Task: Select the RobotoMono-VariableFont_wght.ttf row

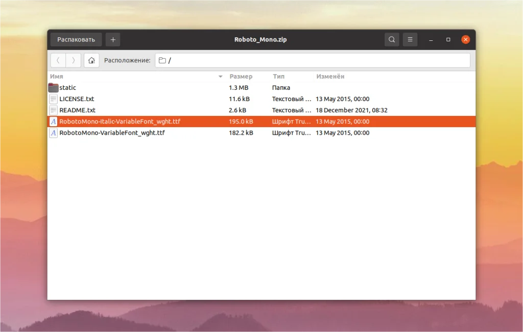Action: 153,133
